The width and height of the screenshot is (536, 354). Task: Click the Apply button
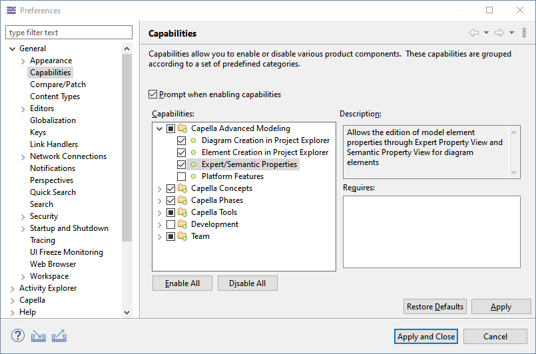pyautogui.click(x=501, y=307)
